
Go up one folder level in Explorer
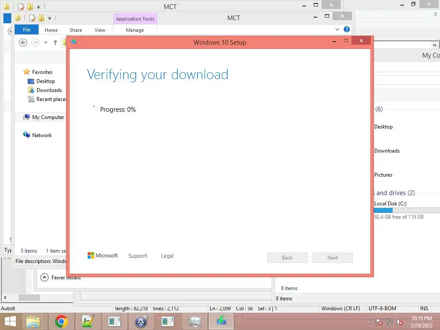click(x=55, y=43)
